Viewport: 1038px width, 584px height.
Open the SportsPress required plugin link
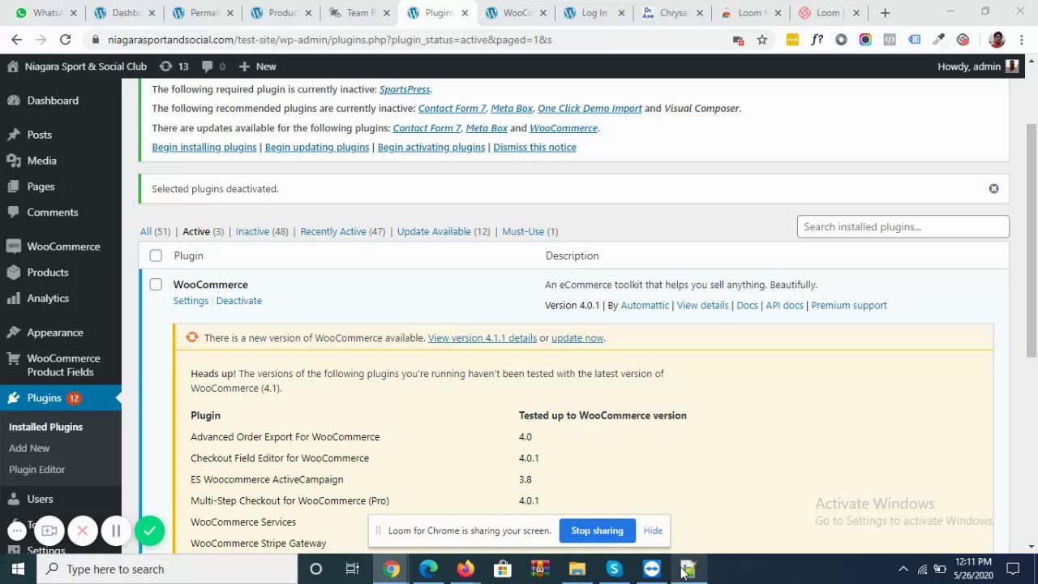coord(405,89)
